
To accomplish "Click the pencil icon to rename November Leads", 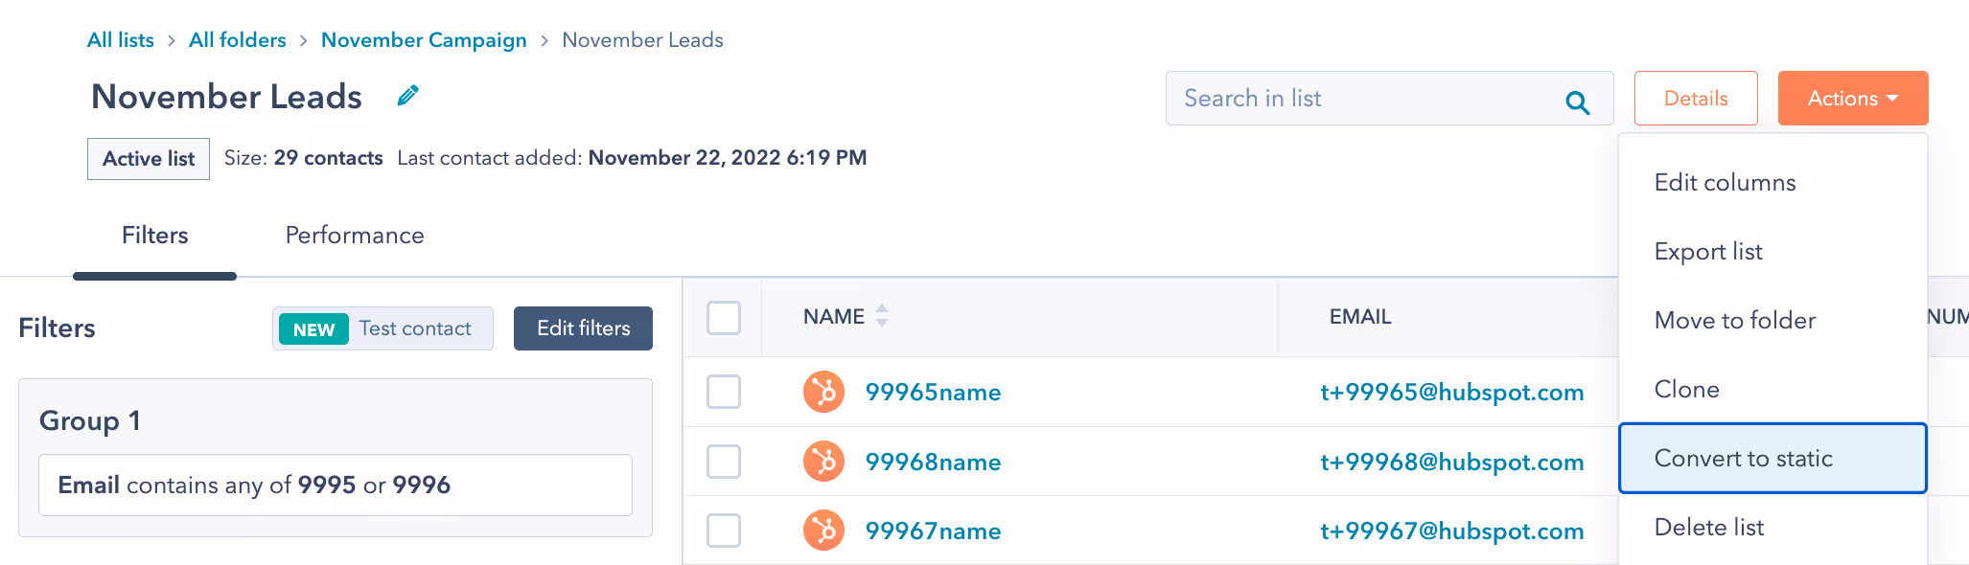I will coord(406,95).
